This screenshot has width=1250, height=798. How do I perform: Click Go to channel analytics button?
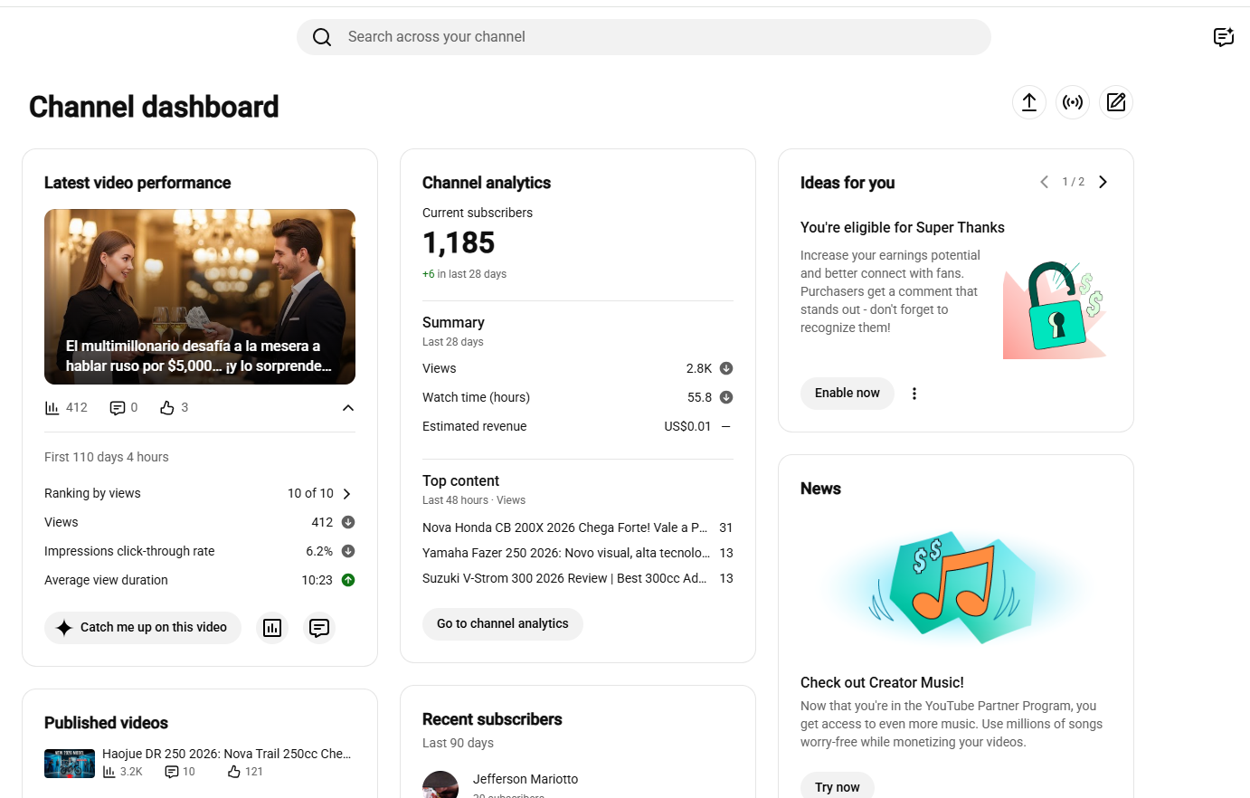coord(503,623)
